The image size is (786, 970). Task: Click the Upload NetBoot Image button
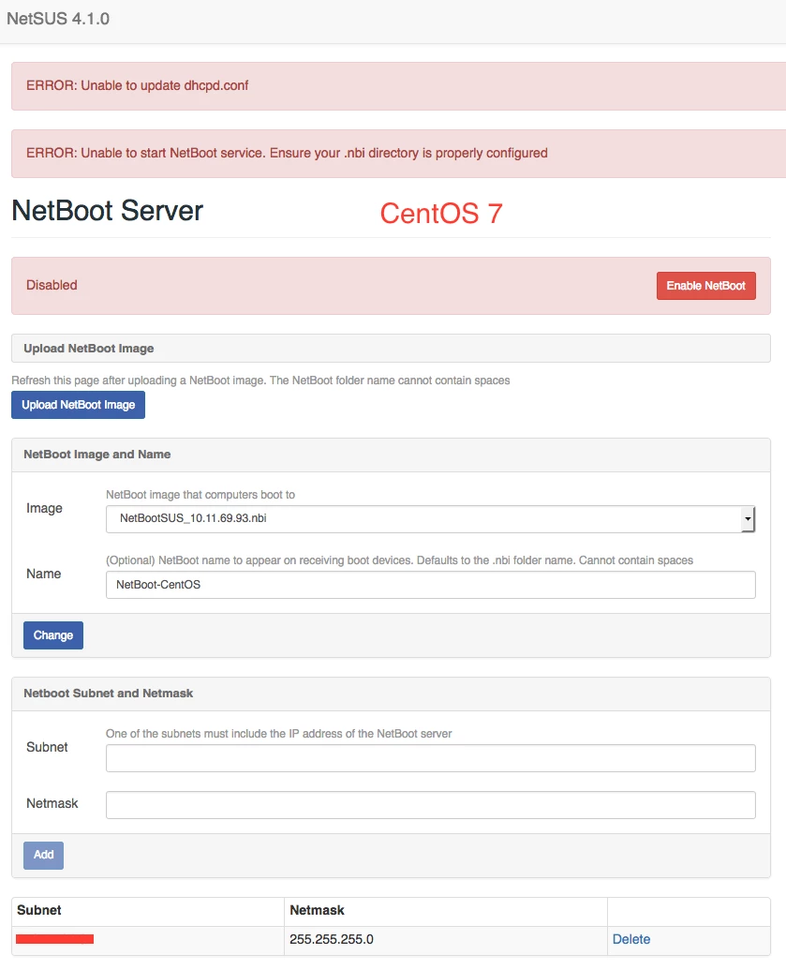point(78,405)
